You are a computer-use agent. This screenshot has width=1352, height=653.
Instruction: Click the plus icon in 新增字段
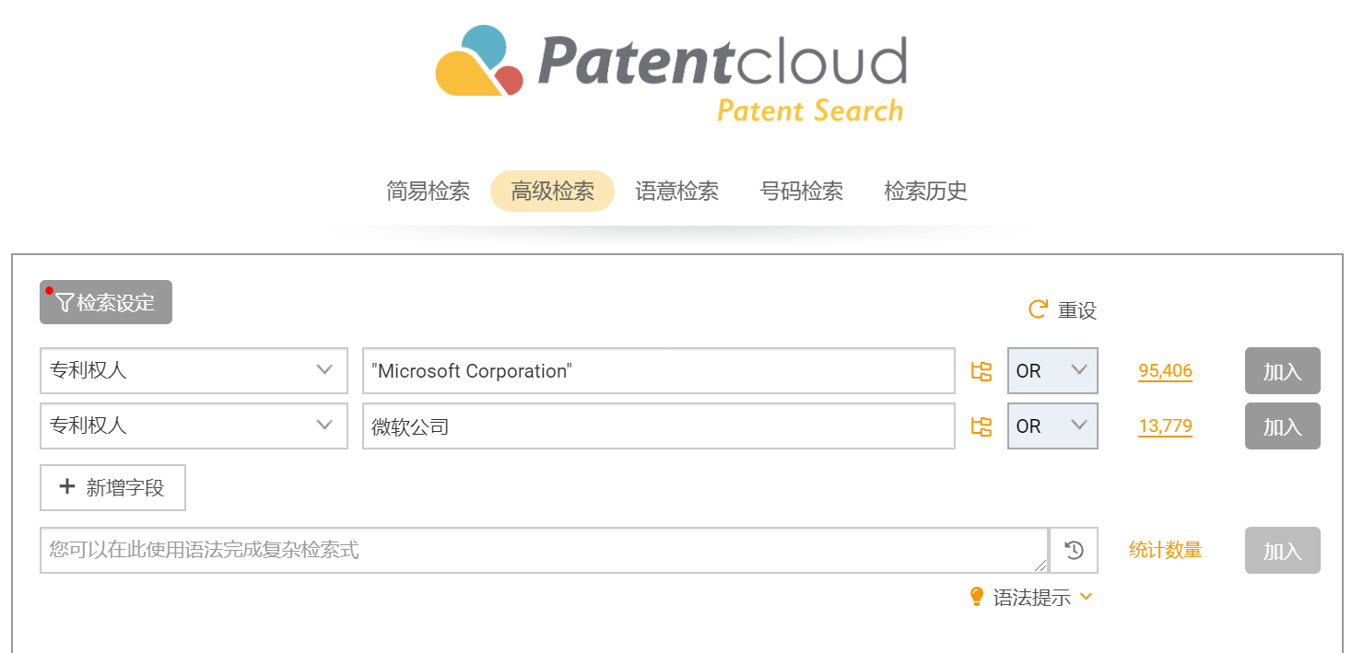click(66, 487)
